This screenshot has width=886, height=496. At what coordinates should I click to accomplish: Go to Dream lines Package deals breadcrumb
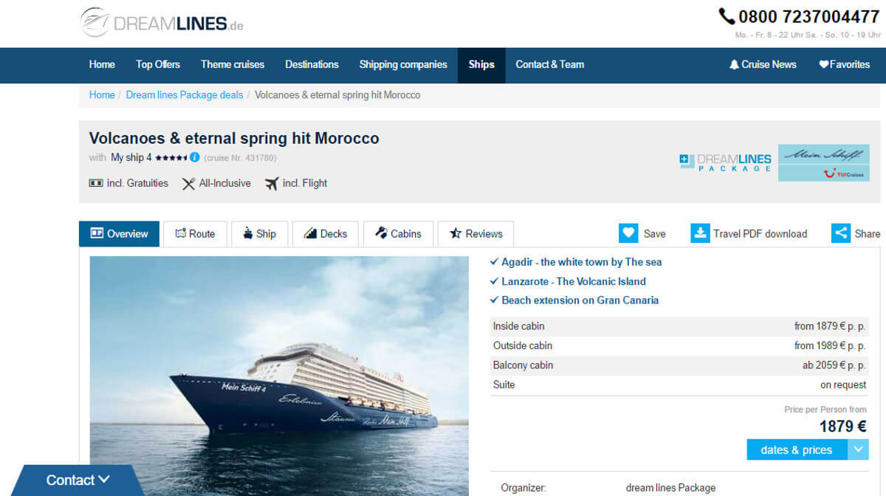185,95
